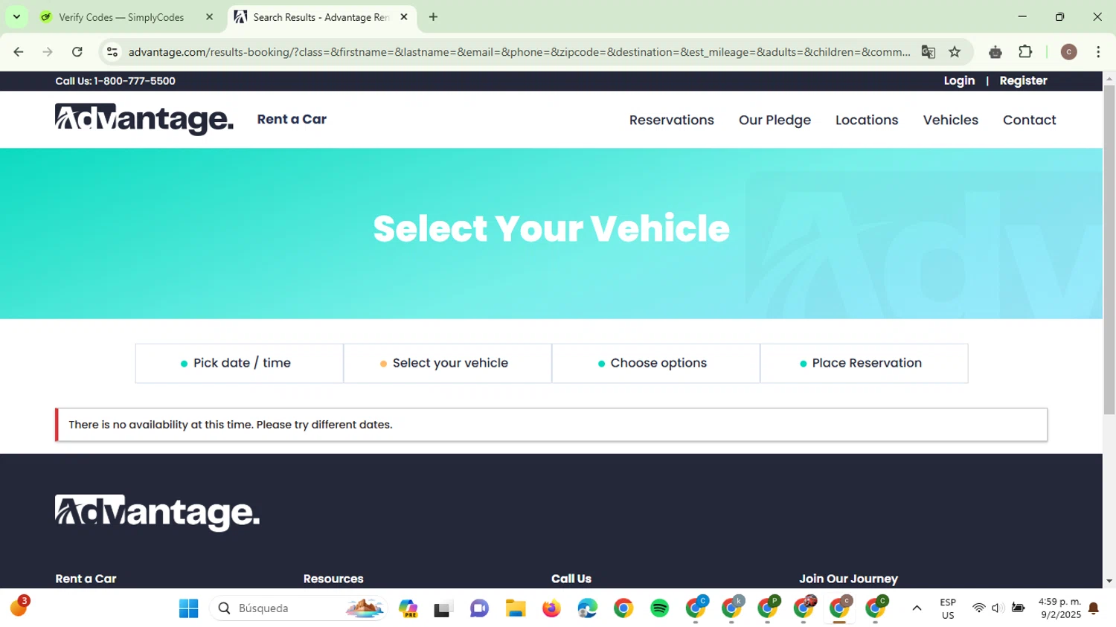This screenshot has width=1116, height=627.
Task: Click the Advantage logo in the footer
Action: pos(157,513)
